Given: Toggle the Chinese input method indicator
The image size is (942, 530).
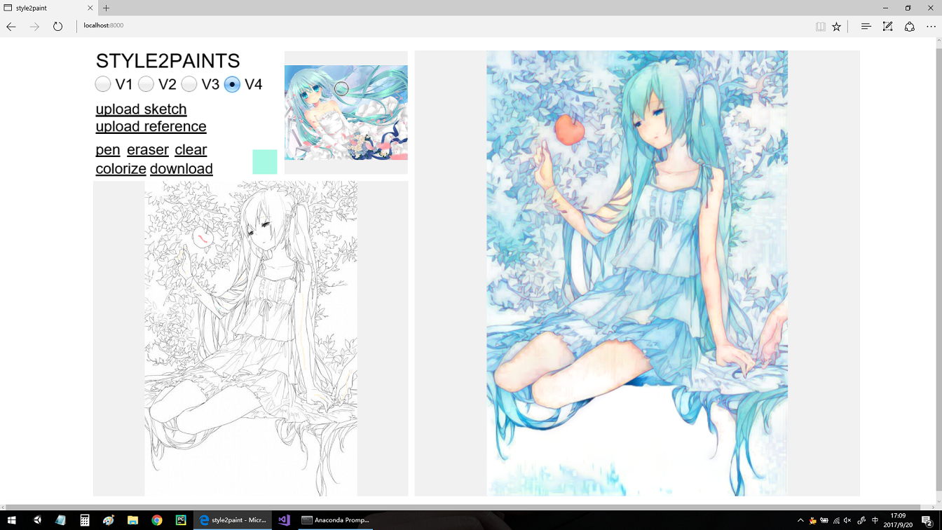Looking at the screenshot, I should (x=875, y=520).
